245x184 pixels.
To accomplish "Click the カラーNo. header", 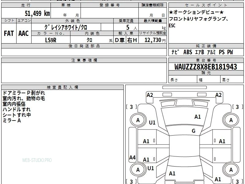I will [x=51, y=33].
